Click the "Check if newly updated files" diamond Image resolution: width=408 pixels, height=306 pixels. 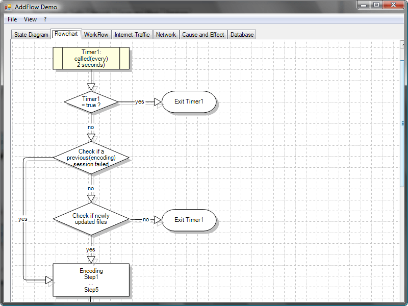(91, 219)
